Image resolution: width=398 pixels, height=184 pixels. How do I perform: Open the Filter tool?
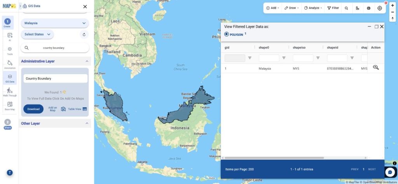point(333,8)
